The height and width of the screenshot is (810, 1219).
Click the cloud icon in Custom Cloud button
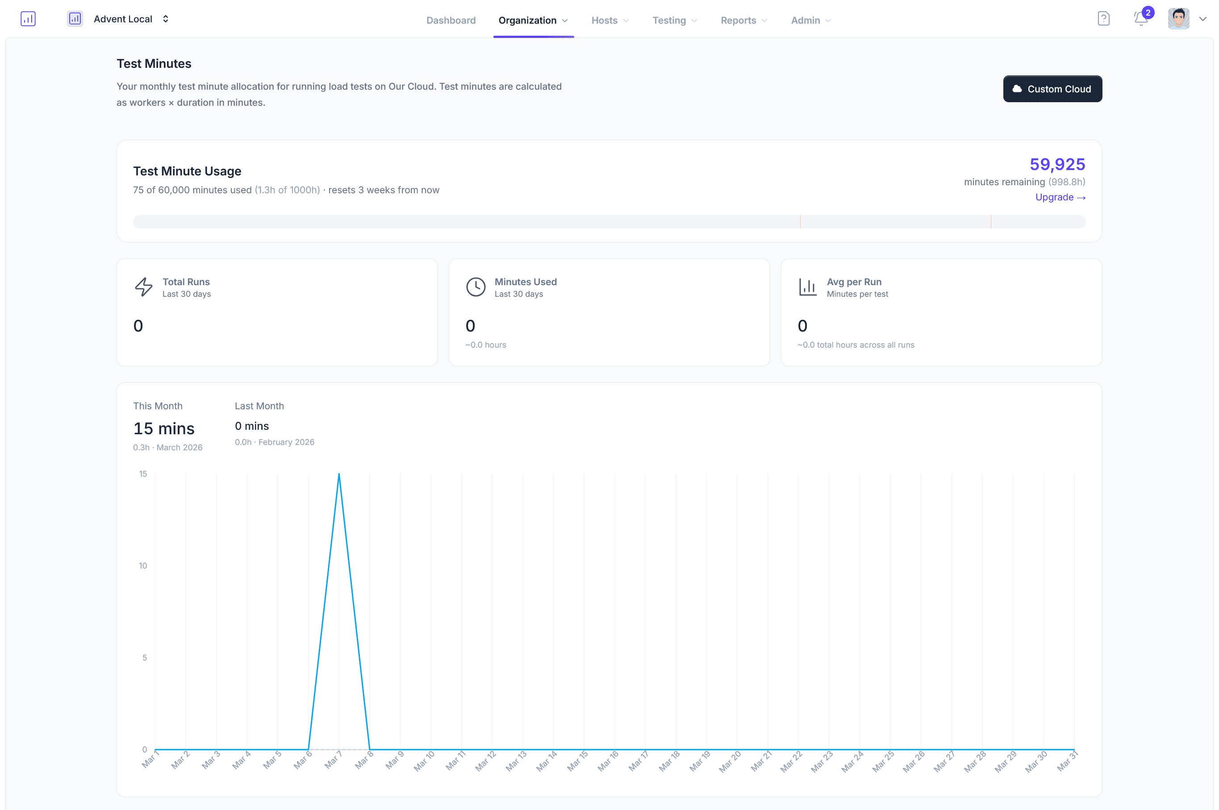point(1016,89)
